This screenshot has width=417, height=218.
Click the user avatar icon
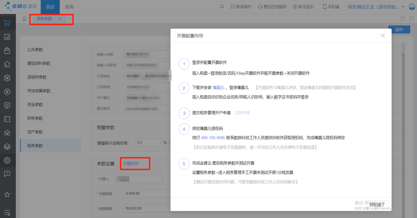412,7
